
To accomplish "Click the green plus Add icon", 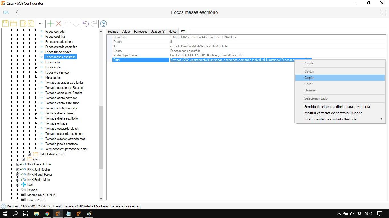I will click(x=50, y=24).
